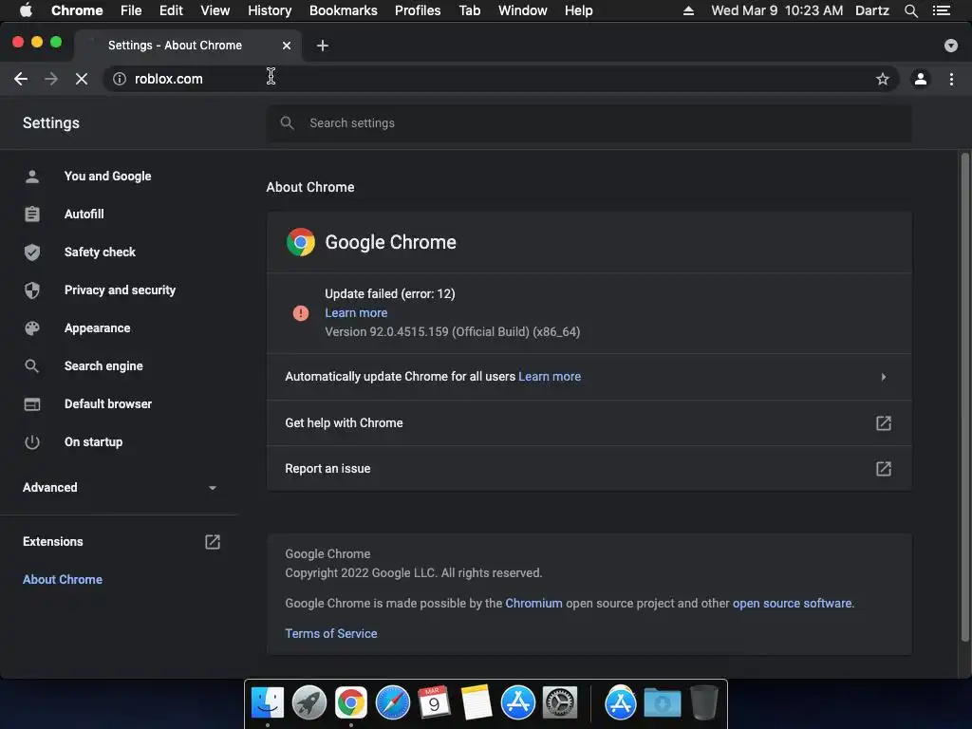The image size is (972, 729).
Task: Select About Chrome in sidebar
Action: click(x=63, y=580)
